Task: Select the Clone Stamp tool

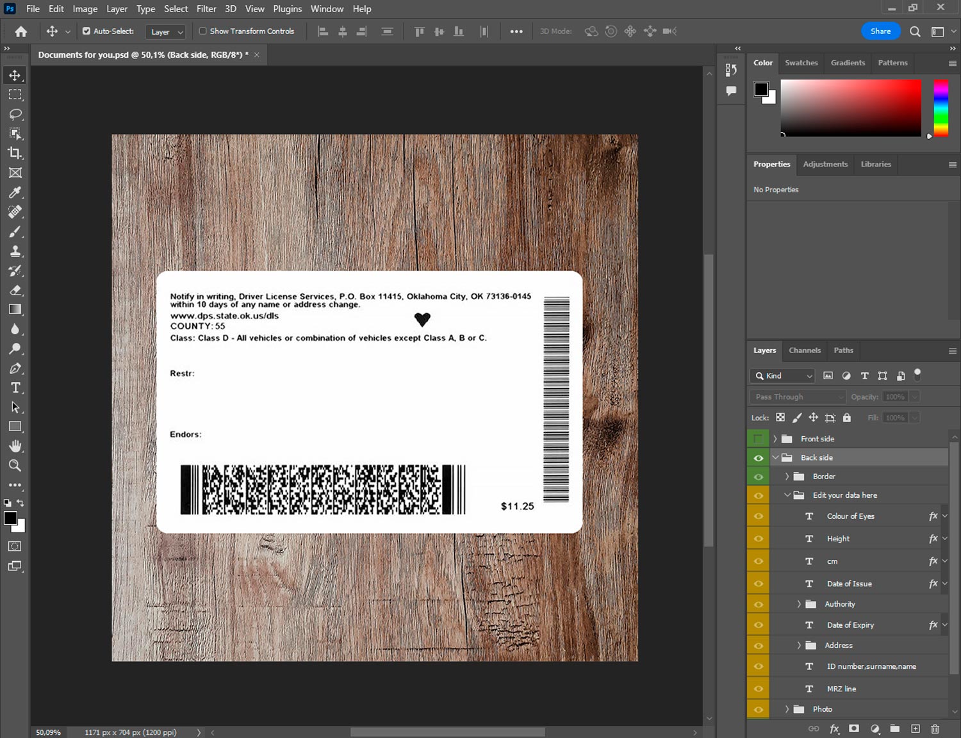Action: [x=15, y=251]
